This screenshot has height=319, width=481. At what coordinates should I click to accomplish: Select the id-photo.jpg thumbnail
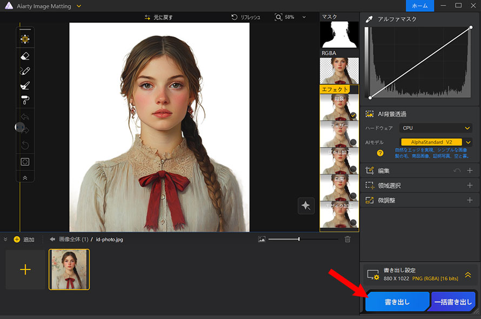tap(69, 269)
